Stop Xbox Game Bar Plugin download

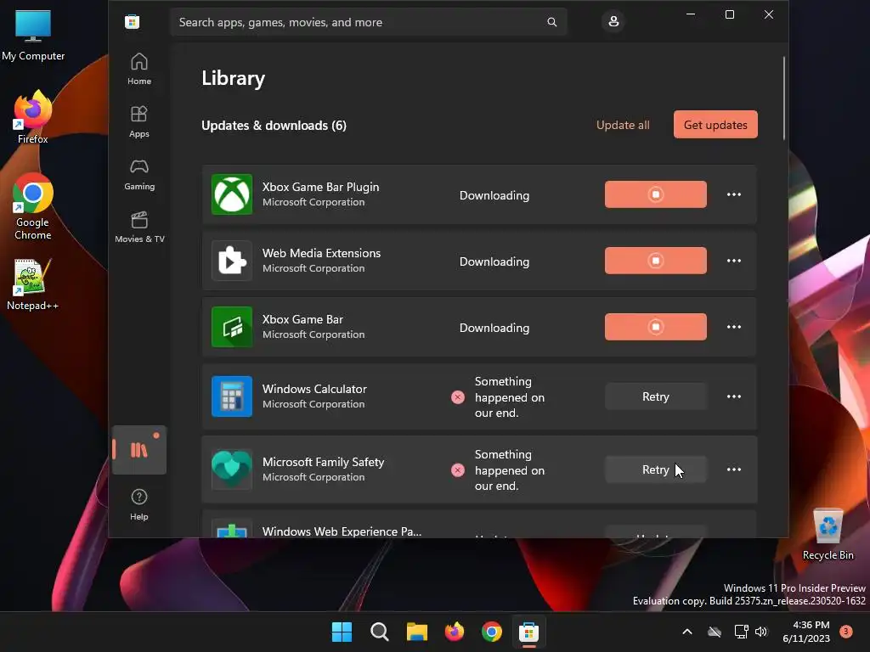[x=655, y=194]
